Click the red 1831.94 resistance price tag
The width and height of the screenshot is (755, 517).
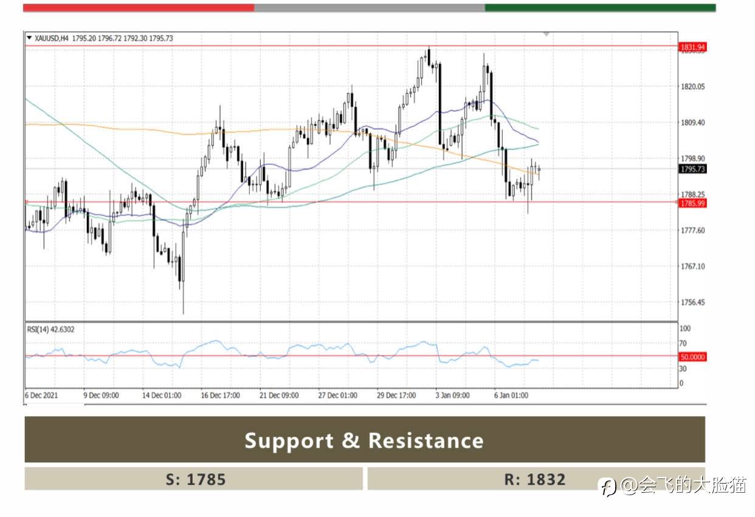coord(693,47)
